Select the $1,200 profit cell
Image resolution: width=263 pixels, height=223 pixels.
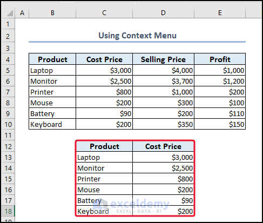tap(220, 81)
